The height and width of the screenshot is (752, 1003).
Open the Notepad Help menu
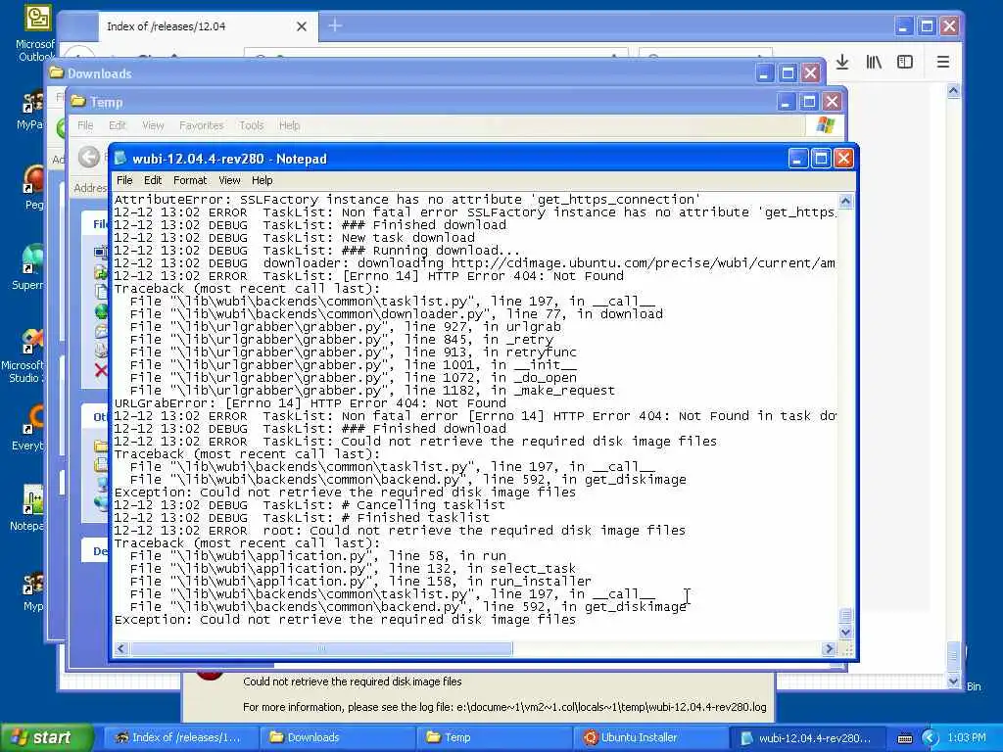click(x=262, y=180)
